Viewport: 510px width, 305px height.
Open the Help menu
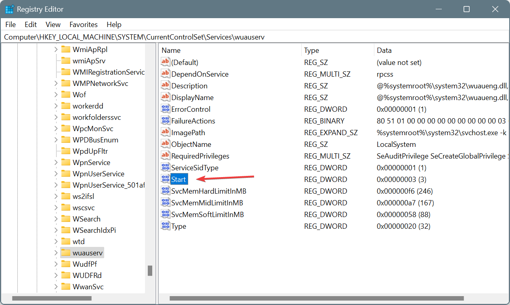click(x=114, y=25)
